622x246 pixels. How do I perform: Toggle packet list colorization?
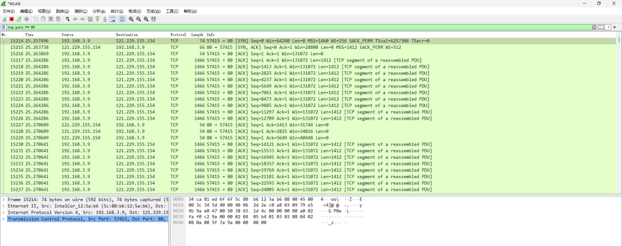(122, 19)
